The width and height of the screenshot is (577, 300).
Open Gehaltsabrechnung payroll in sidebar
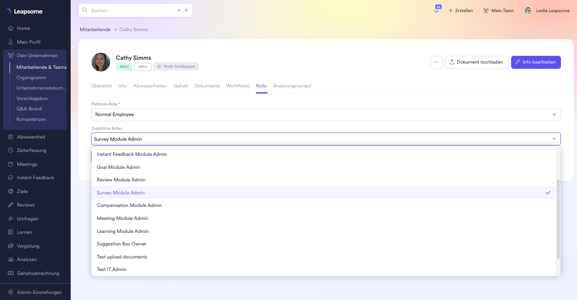tap(38, 273)
